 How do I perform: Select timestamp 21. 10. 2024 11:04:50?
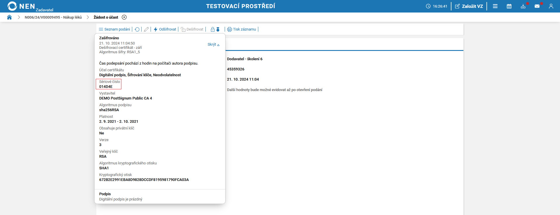(x=117, y=43)
